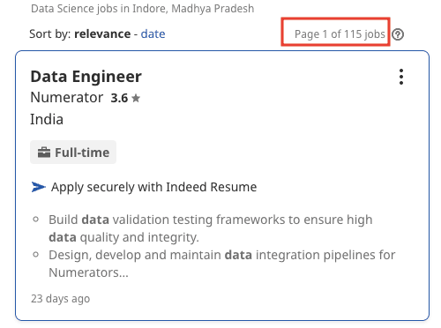Select the relevance sort option
This screenshot has height=328, width=441.
pos(102,34)
